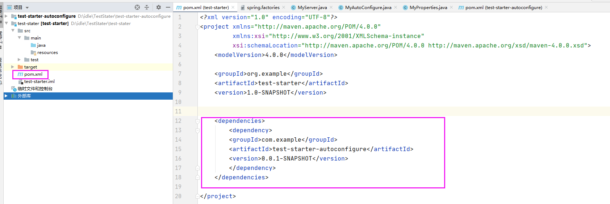
Task: Select the test-starter.iml file
Action: click(39, 82)
